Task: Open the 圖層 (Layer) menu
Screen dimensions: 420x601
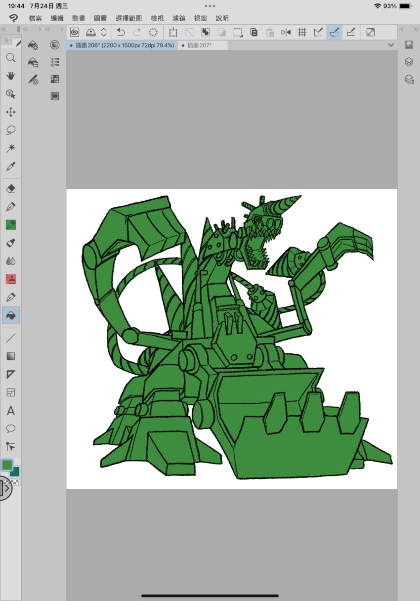Action: tap(100, 18)
